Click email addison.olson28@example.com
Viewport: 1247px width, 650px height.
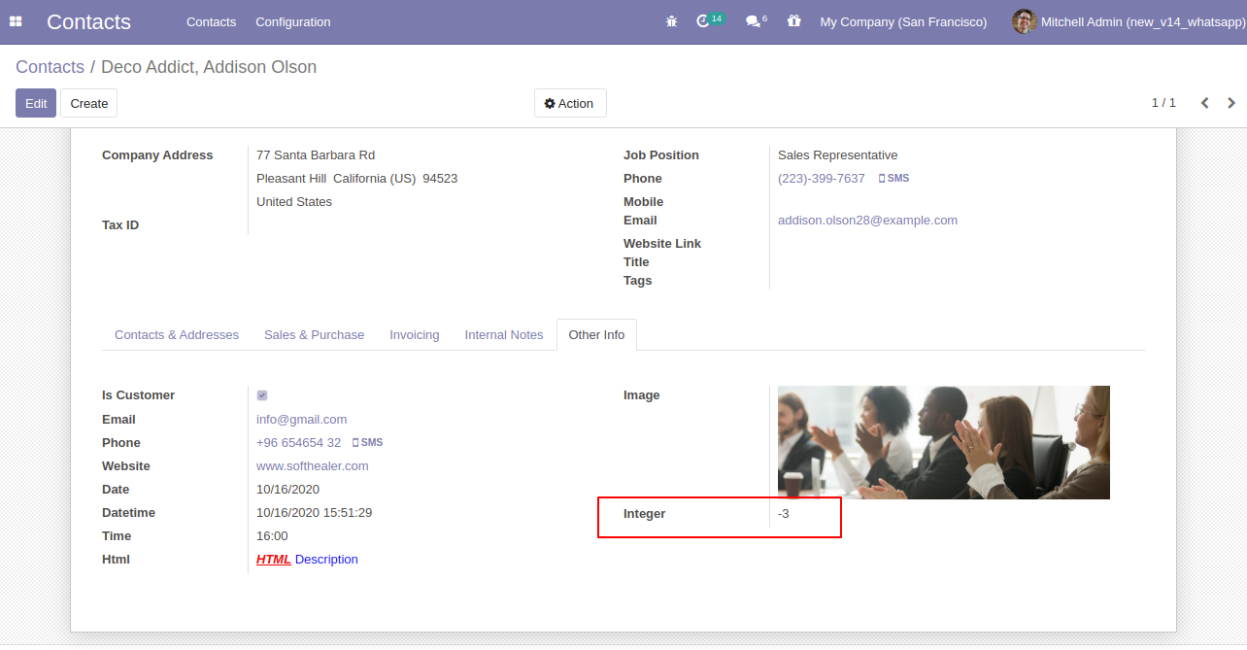(867, 221)
